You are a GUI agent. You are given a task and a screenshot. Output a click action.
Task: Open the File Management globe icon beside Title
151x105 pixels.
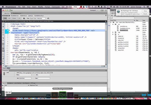(x=24, y=18)
